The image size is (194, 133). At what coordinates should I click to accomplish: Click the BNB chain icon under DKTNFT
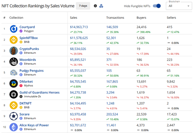click(x=21, y=107)
